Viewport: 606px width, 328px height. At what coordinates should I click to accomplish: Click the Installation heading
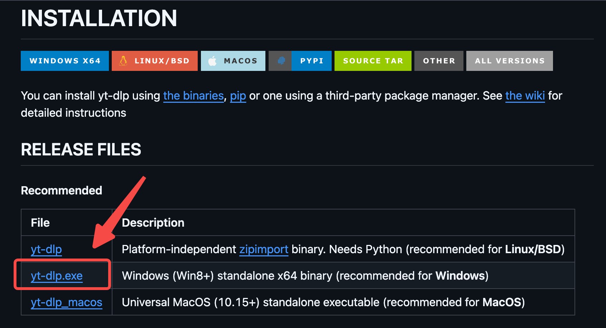coord(99,18)
